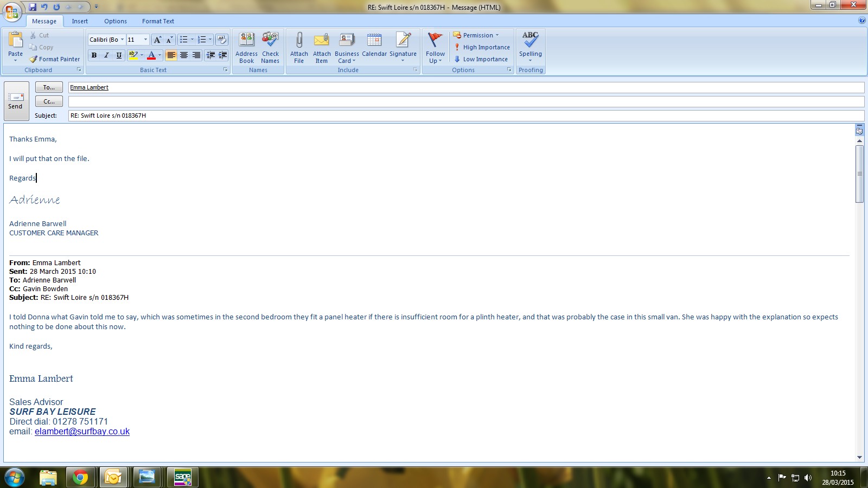Decrease the paragraph indent
Image resolution: width=868 pixels, height=488 pixels.
[210, 55]
